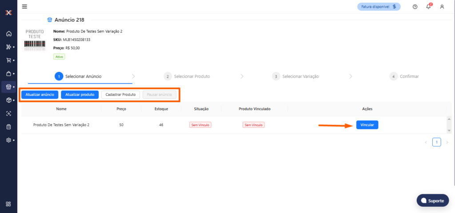Select the store icon in sidebar
The height and width of the screenshot is (213, 455).
tap(8, 87)
